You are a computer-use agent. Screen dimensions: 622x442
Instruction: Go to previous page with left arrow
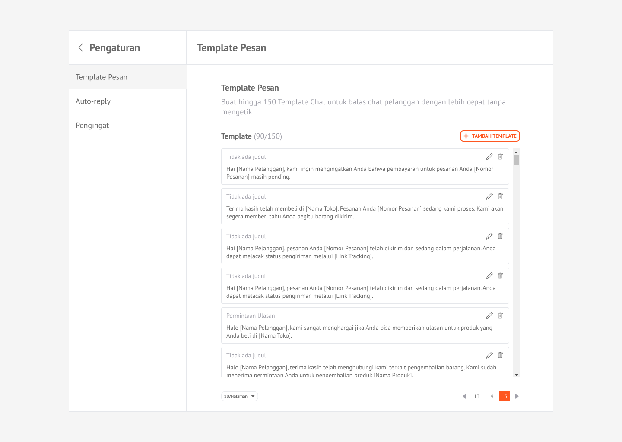point(464,396)
